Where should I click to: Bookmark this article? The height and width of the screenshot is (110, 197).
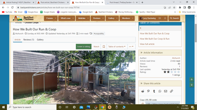104,46
